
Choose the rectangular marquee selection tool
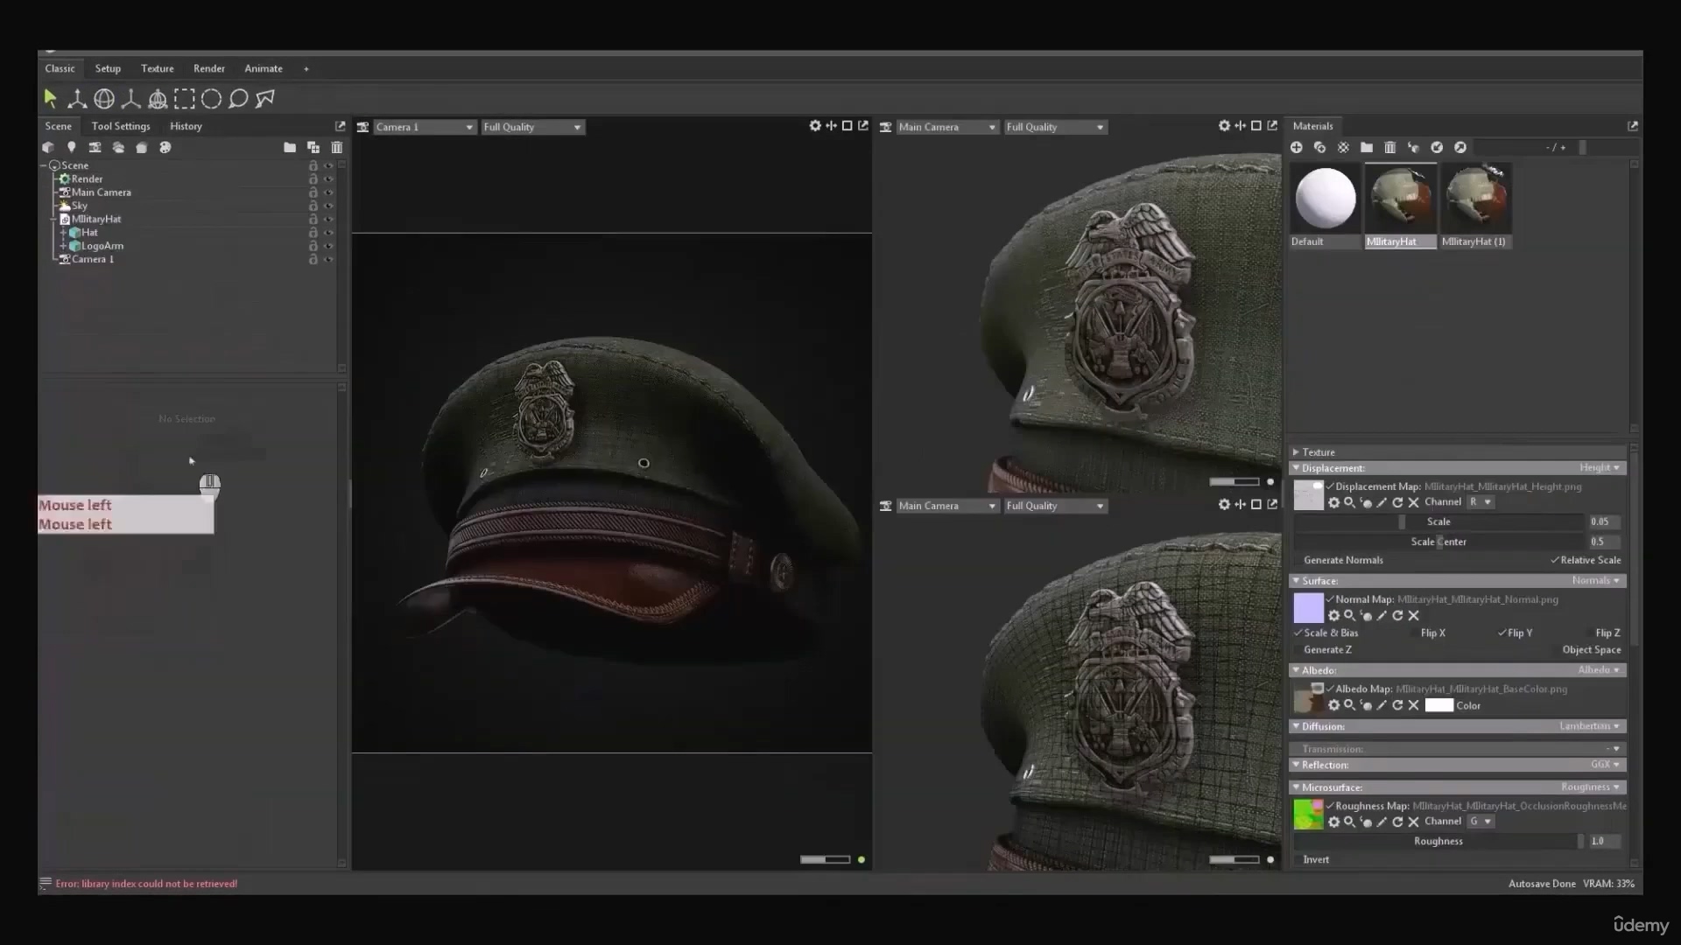pos(185,99)
